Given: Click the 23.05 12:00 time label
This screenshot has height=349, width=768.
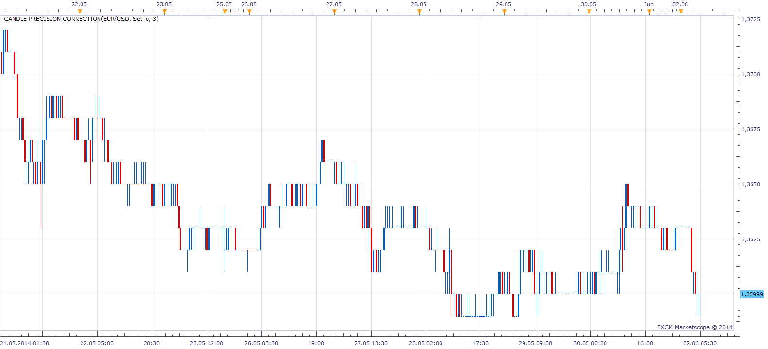Looking at the screenshot, I should click(207, 343).
